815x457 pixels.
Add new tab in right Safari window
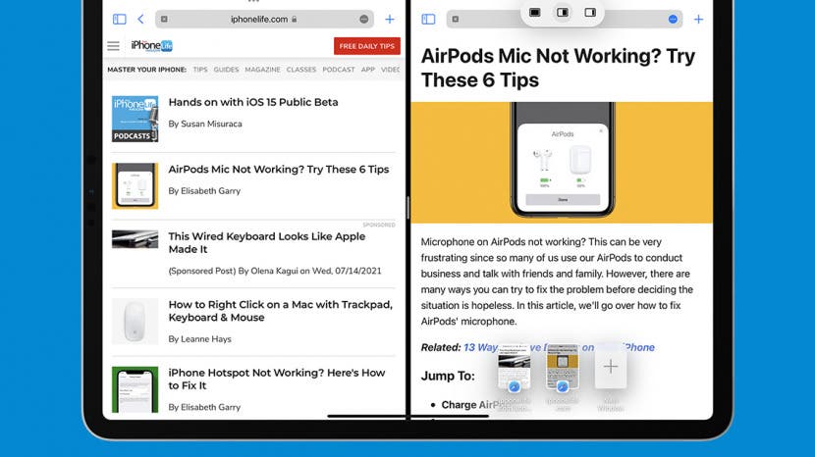pyautogui.click(x=698, y=20)
